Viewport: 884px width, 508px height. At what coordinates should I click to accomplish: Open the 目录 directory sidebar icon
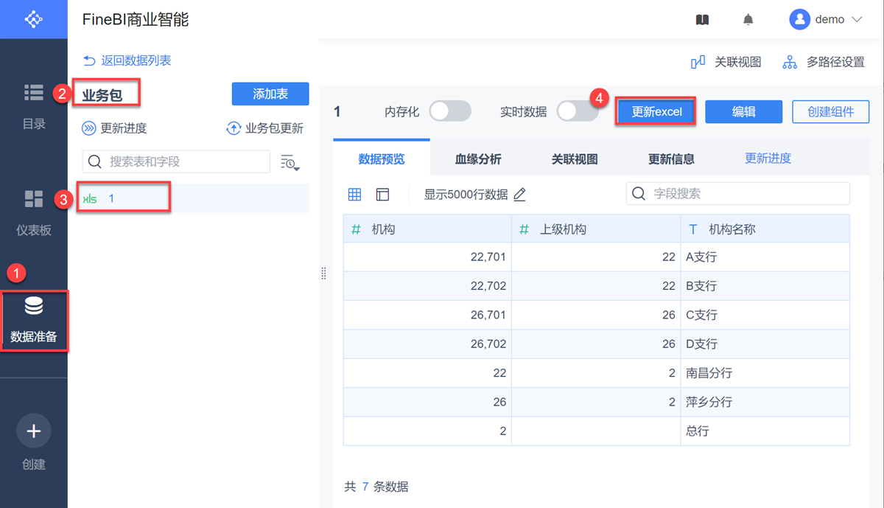pos(34,93)
